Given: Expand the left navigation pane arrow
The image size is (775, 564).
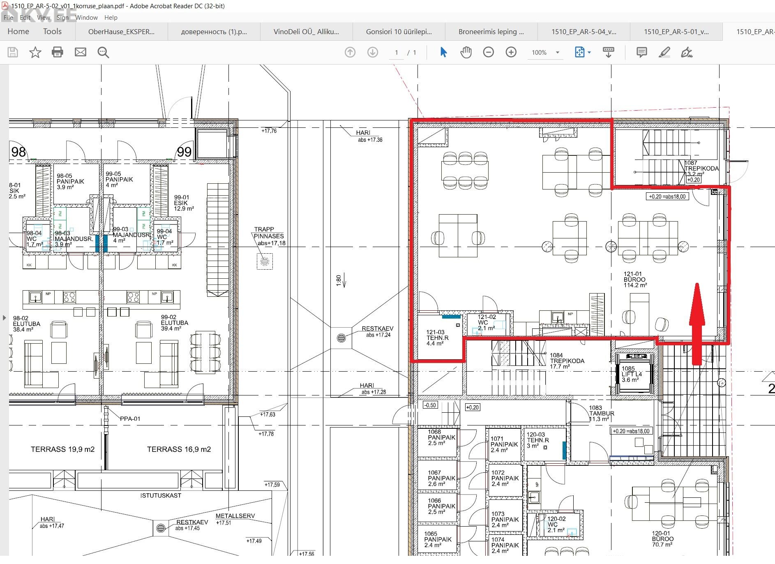Looking at the screenshot, I should coord(4,318).
